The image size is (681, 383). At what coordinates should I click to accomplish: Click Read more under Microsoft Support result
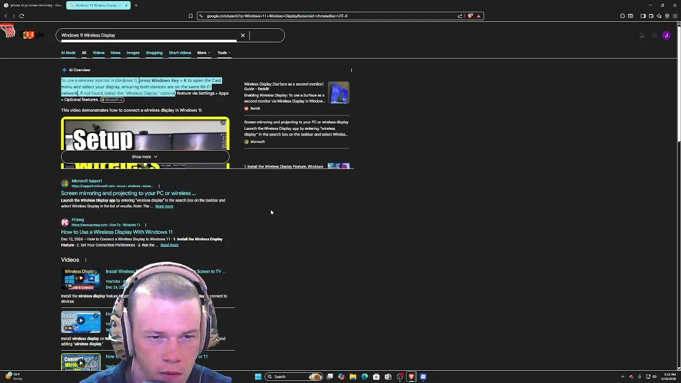[x=164, y=206]
